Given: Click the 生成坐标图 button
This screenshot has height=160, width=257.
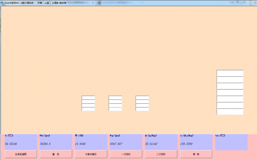Looking at the screenshot, I should pos(21,154).
